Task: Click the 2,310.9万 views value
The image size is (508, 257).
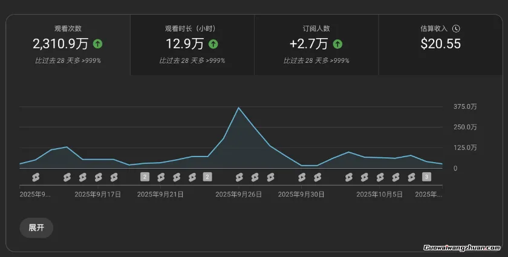Action: (60, 44)
